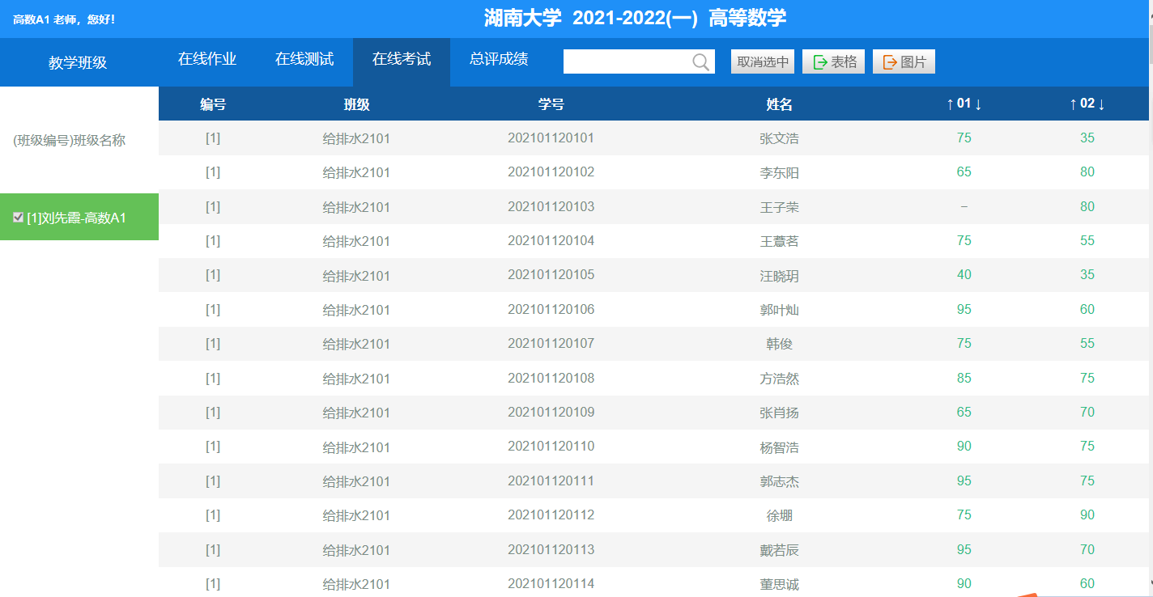The width and height of the screenshot is (1153, 597).
Task: Click the 姓名 column header
Action: 780,104
